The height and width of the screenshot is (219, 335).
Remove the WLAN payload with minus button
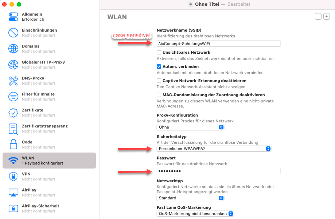318,16
